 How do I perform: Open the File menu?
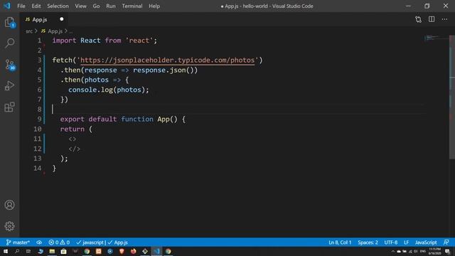point(21,6)
